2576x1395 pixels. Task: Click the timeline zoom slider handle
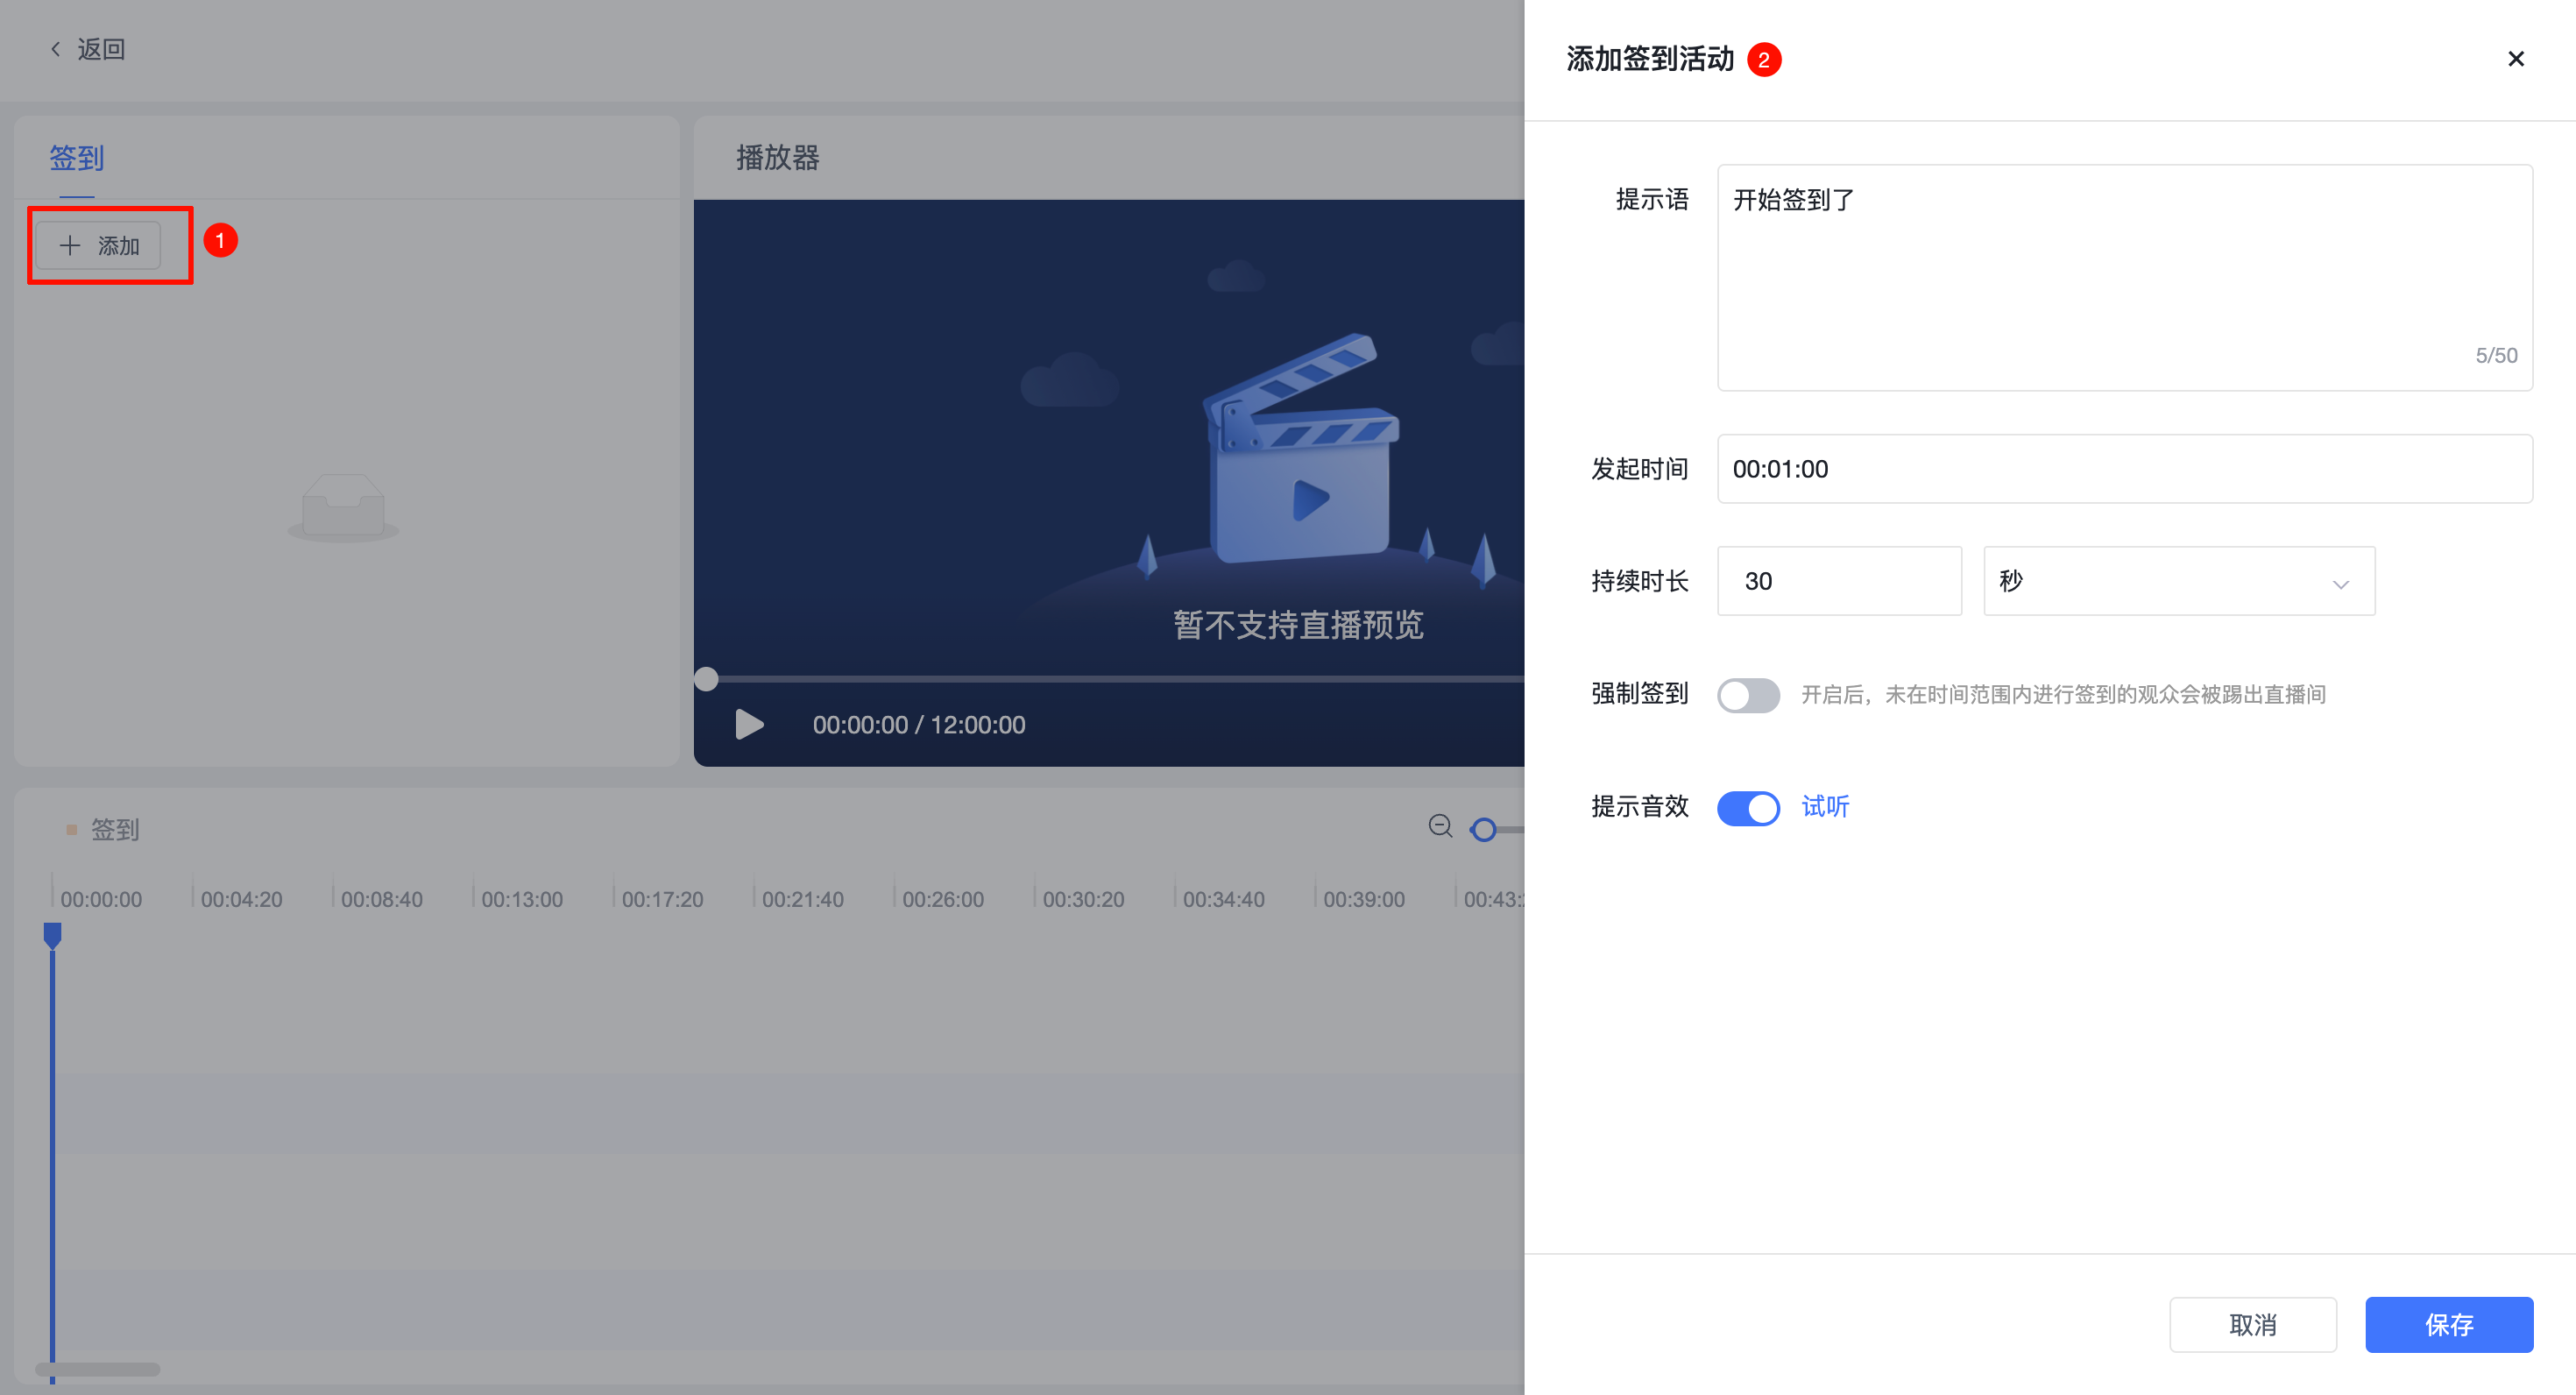[x=1484, y=829]
